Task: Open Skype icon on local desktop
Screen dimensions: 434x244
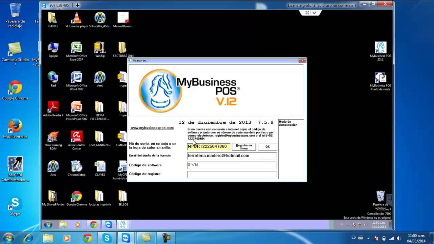Action: 15,206
